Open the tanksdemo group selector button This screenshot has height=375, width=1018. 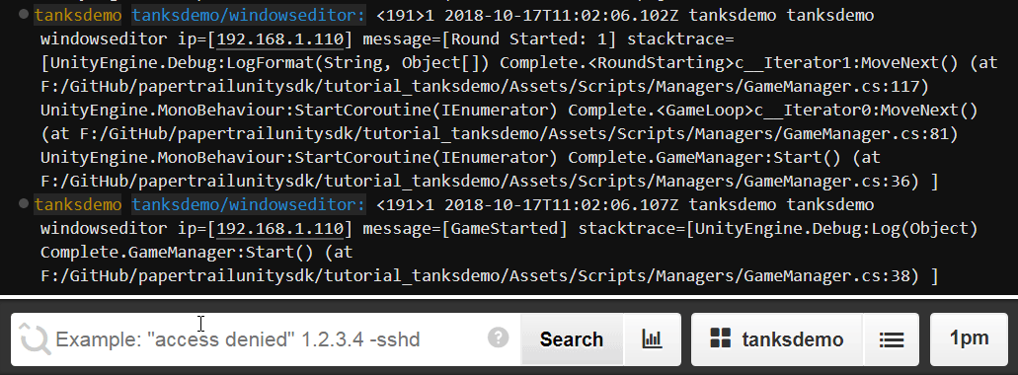tap(777, 339)
